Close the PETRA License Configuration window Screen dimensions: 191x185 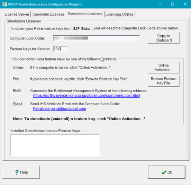pos(185,4)
